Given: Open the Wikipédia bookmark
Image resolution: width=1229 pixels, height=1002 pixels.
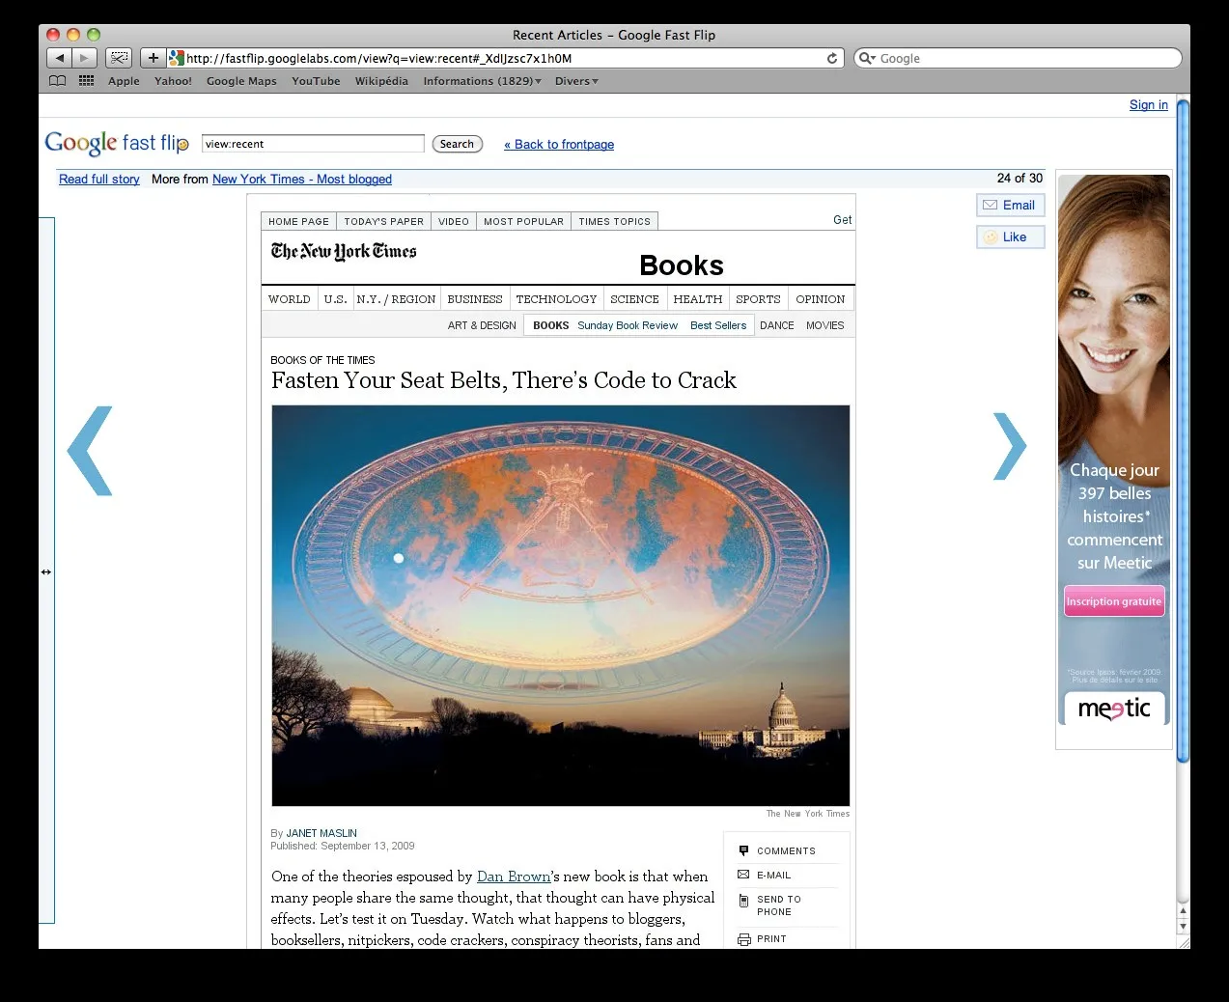Looking at the screenshot, I should point(381,81).
